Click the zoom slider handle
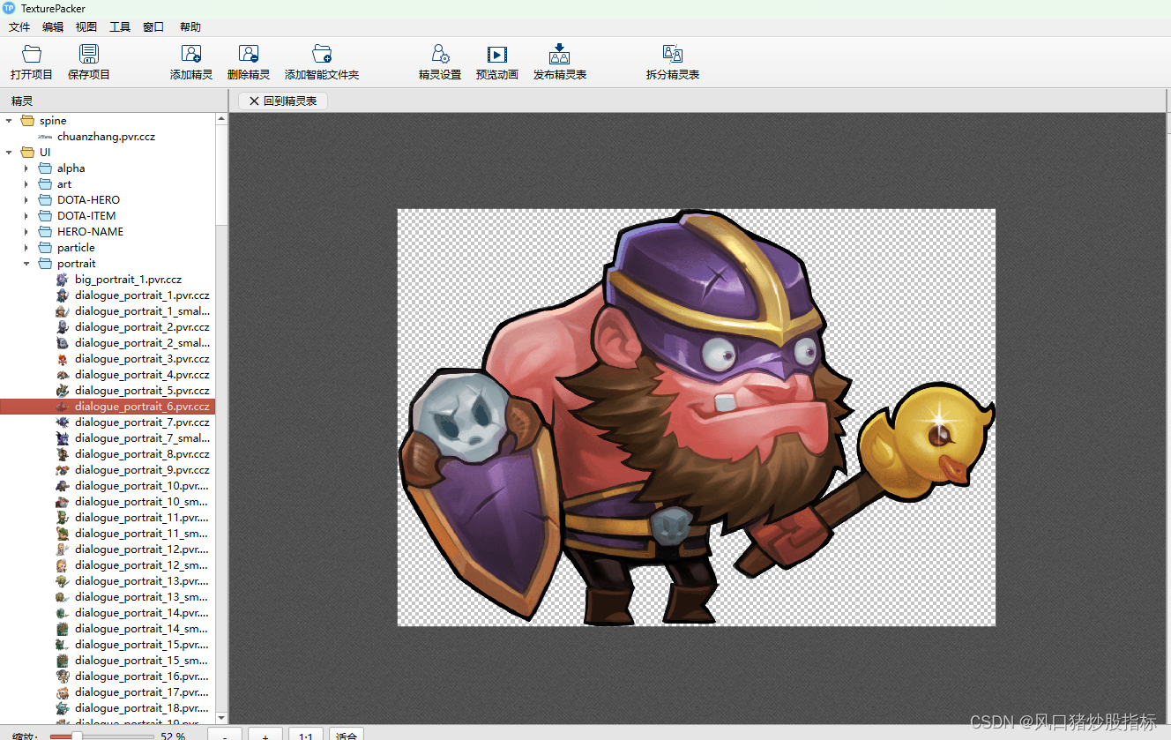Screen dimensions: 1171x740 click(x=76, y=736)
